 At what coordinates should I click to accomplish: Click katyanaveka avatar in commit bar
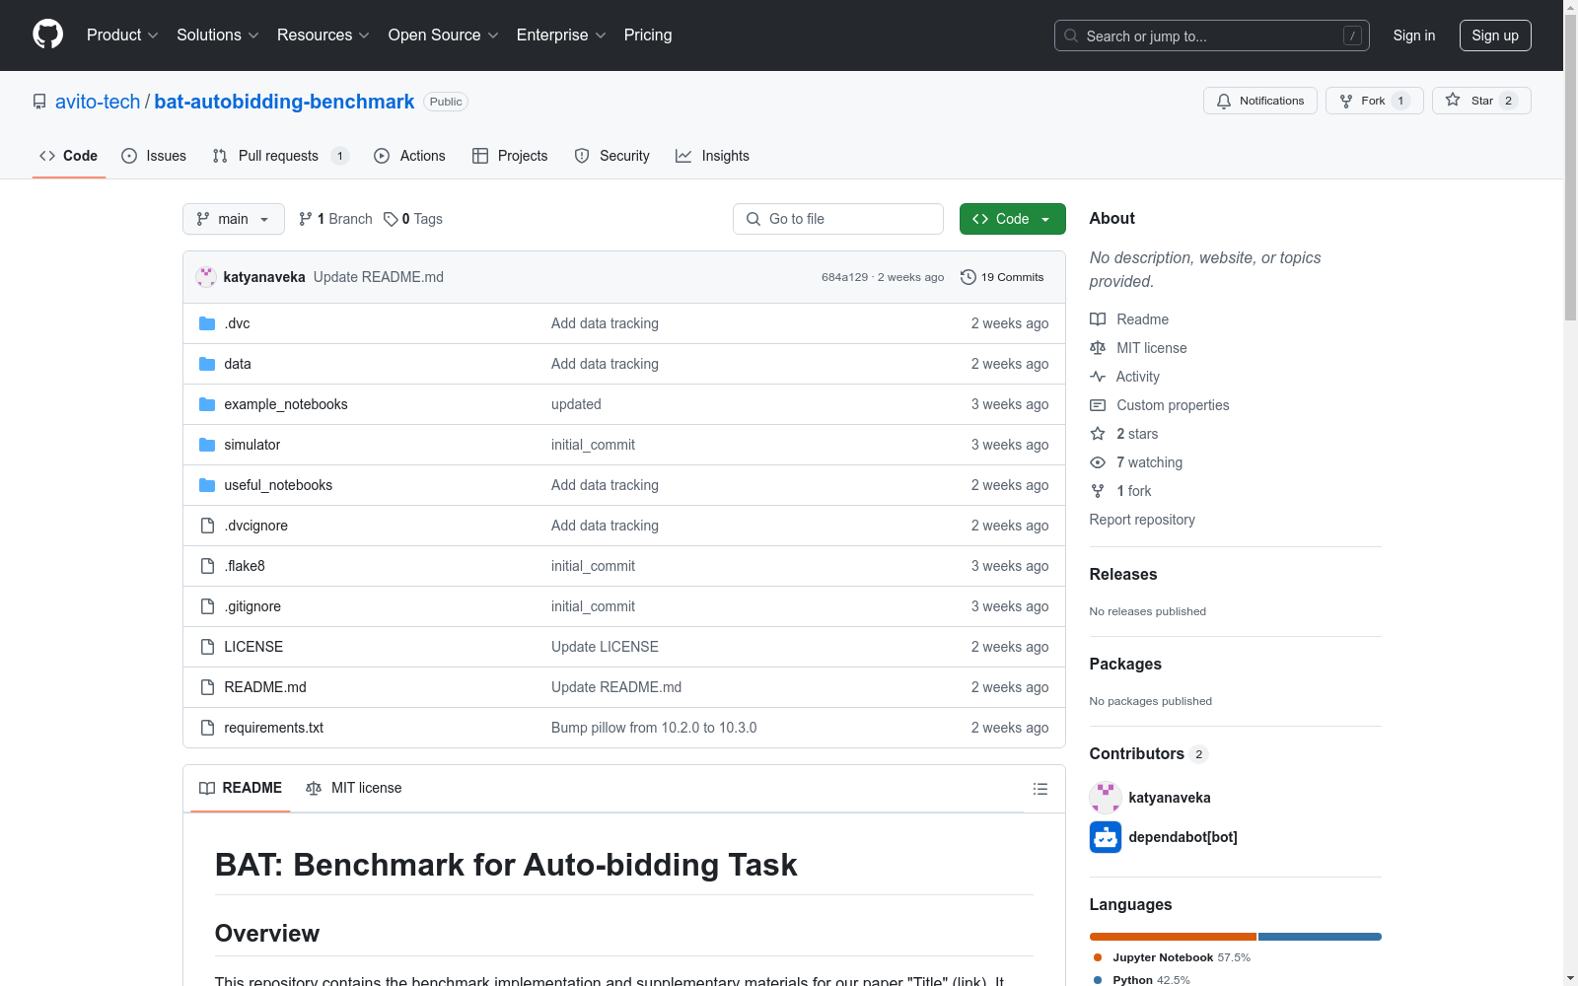click(x=206, y=277)
